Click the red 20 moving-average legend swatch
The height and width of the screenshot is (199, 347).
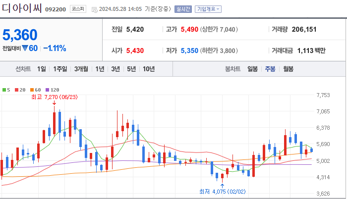pyautogui.click(x=16, y=90)
